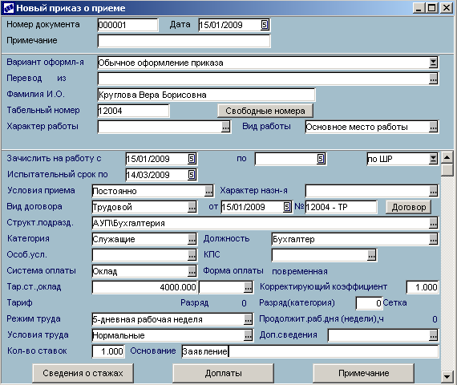Click ellipsis button for Характер работы
Image resolution: width=457 pixels, height=385 pixels.
pos(225,127)
